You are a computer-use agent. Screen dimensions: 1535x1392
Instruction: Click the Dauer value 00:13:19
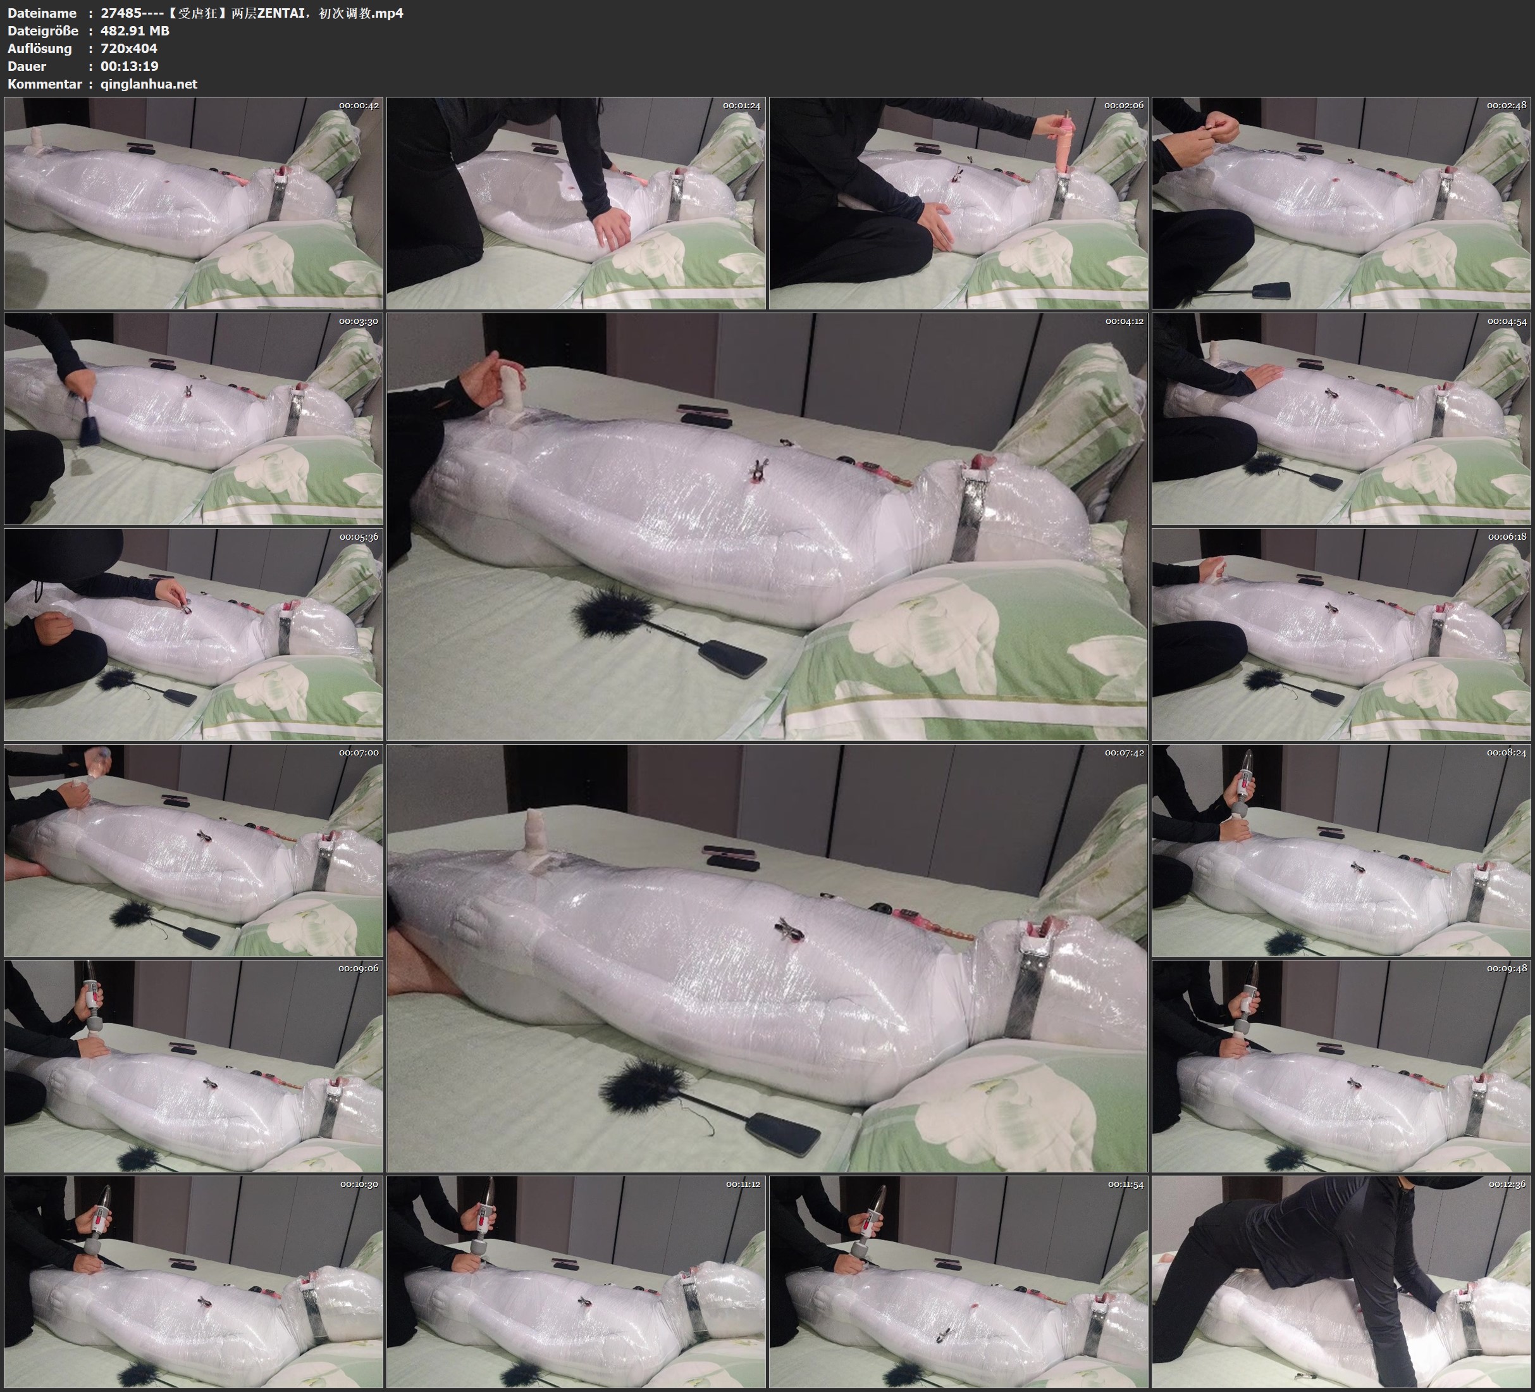point(130,66)
